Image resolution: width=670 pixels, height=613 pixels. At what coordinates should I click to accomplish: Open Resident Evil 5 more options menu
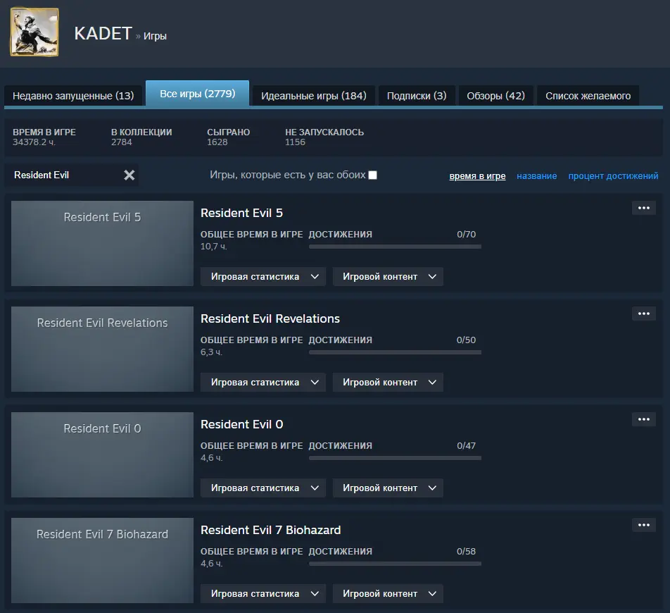tap(643, 208)
